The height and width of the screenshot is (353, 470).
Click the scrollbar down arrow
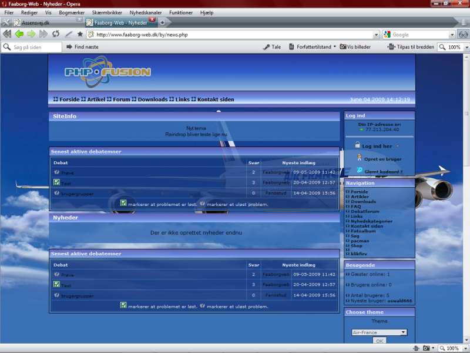[466, 341]
